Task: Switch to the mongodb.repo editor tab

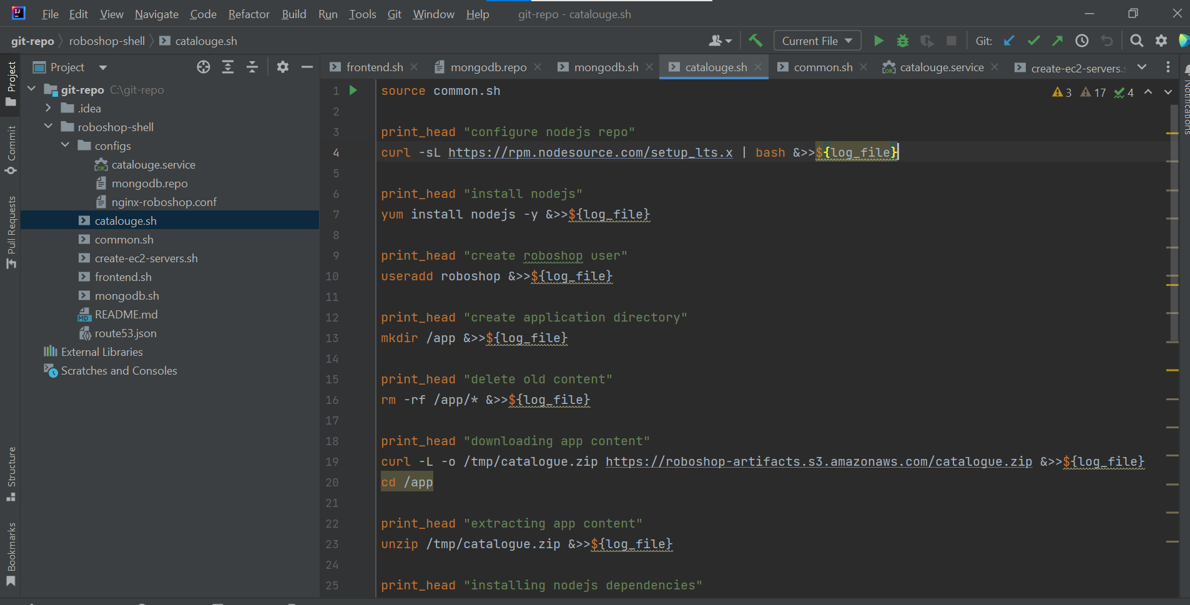Action: [488, 67]
